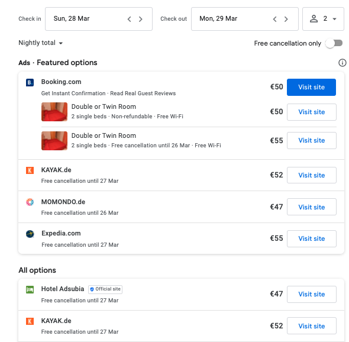Visit site for MOMONDO.de €47
The width and height of the screenshot is (349, 342).
(x=312, y=207)
